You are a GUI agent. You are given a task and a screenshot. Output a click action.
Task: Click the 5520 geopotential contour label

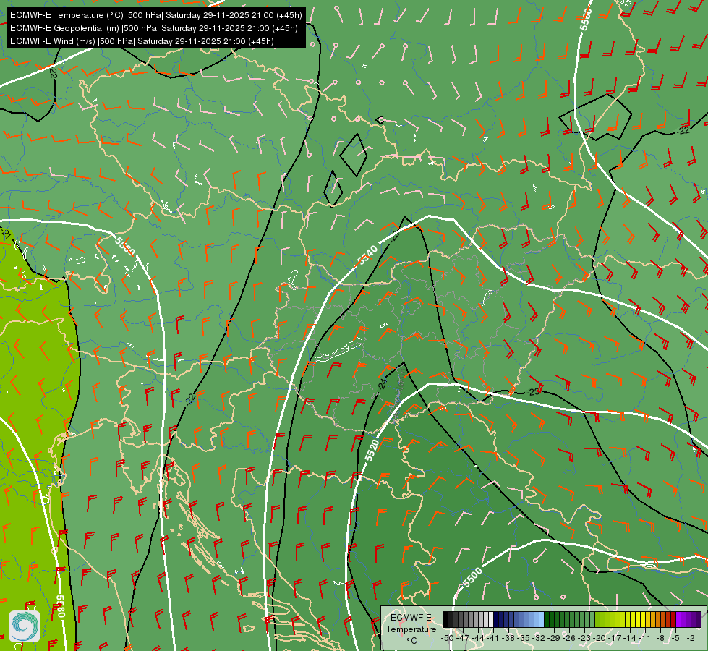click(372, 451)
